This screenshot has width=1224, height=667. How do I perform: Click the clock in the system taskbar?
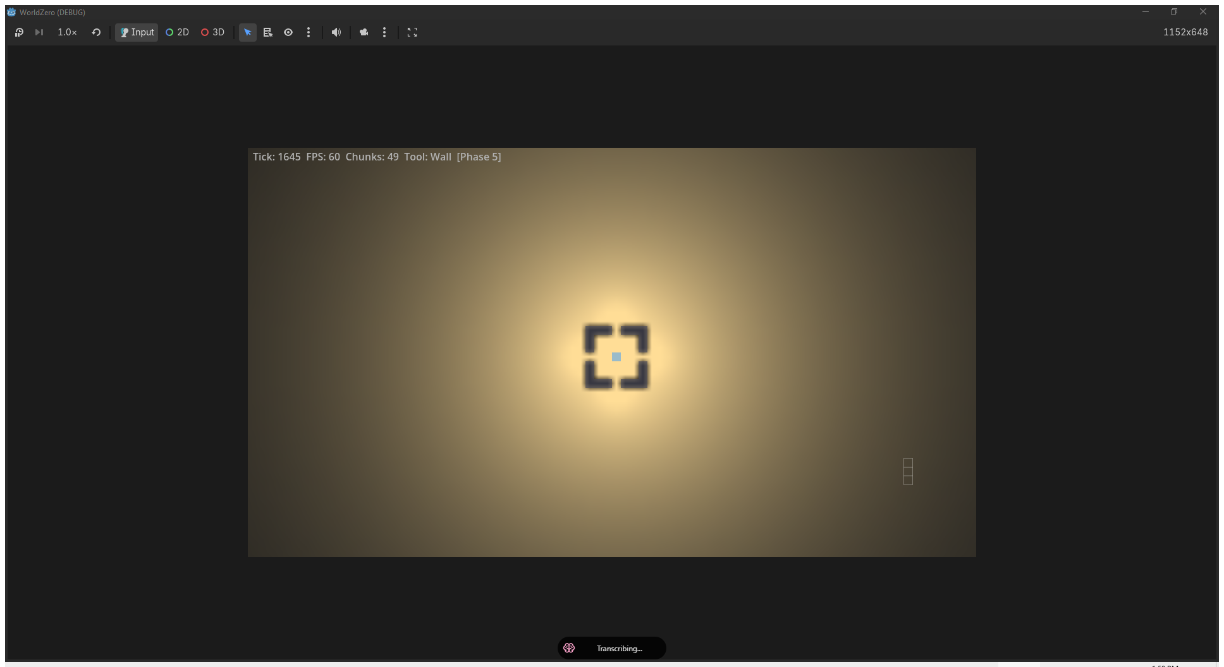coord(1164,664)
